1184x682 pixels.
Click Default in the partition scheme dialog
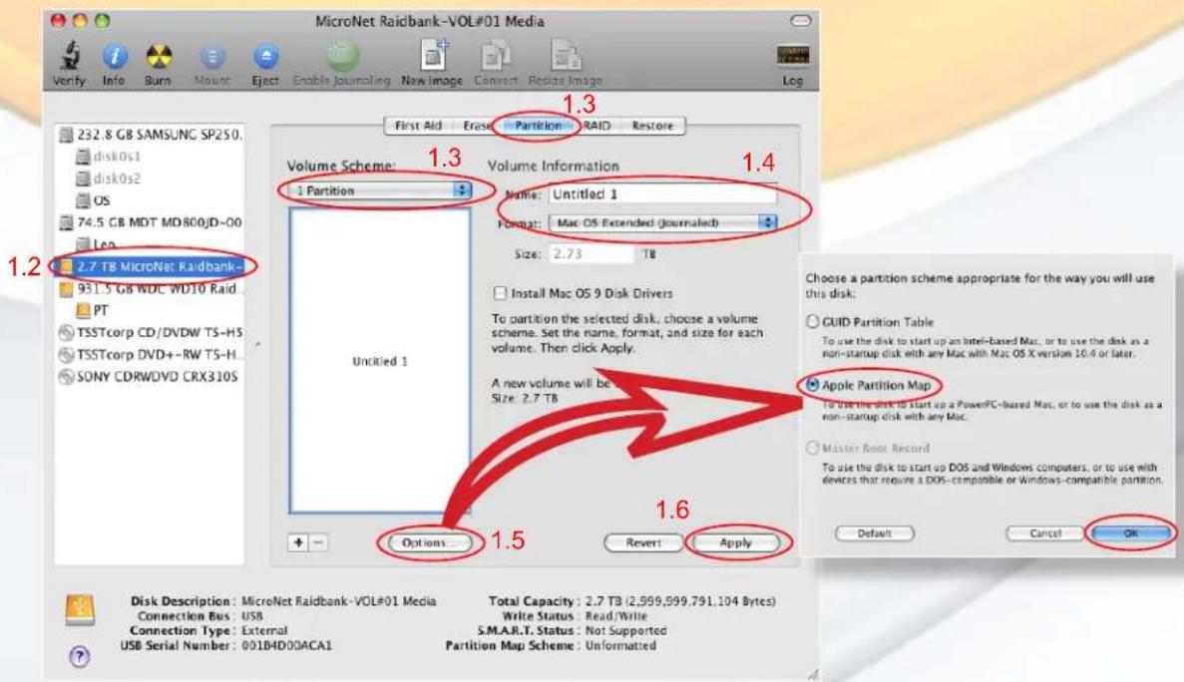[875, 533]
